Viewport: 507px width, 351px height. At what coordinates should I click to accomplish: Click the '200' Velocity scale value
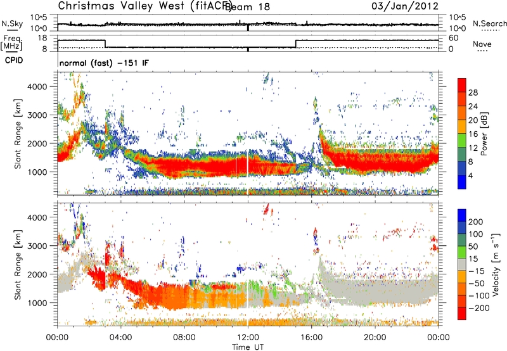pyautogui.click(x=476, y=222)
